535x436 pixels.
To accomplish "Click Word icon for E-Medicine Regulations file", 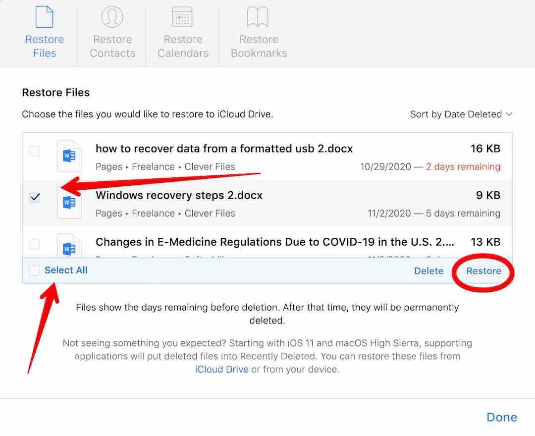I will click(x=69, y=246).
